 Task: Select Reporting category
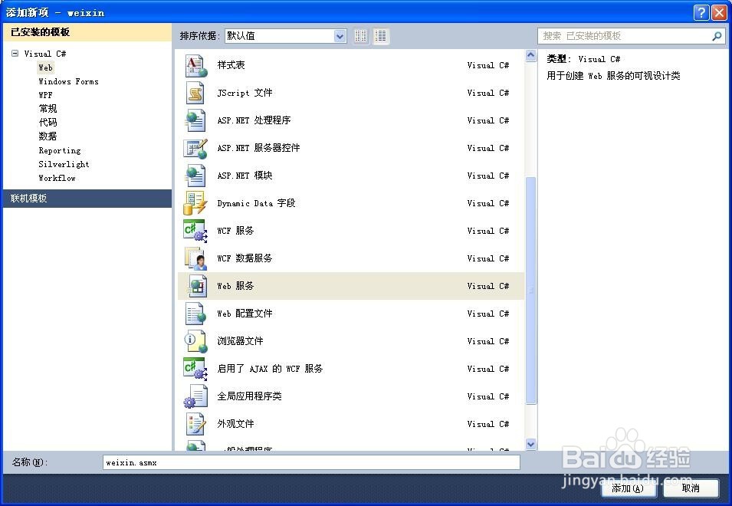point(60,150)
